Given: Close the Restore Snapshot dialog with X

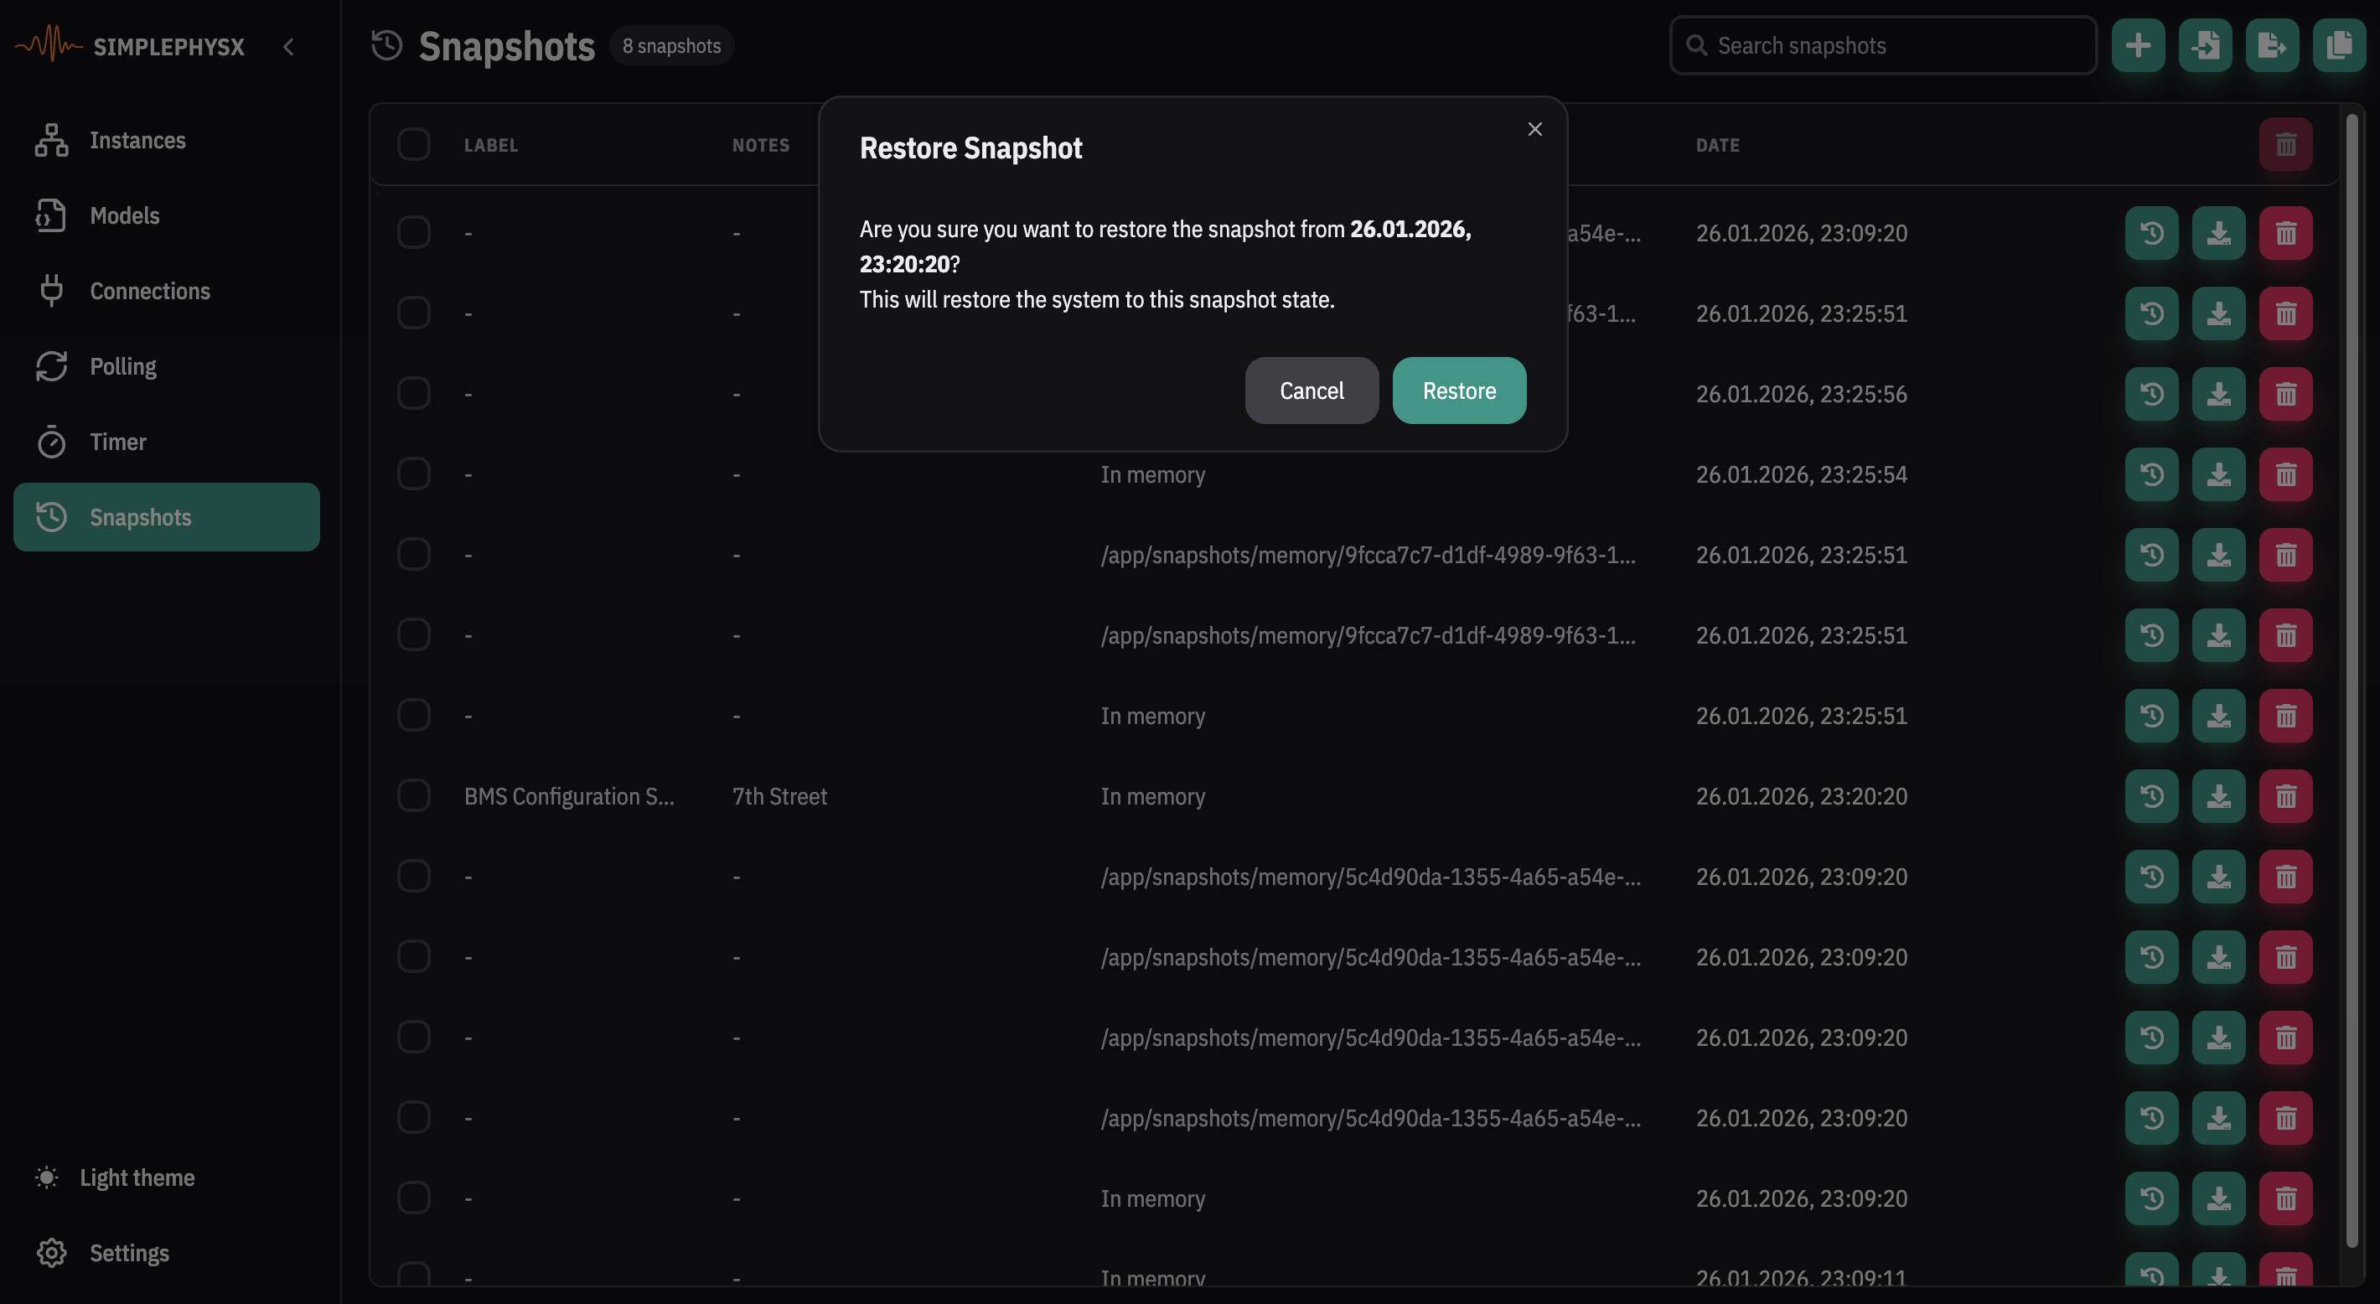Looking at the screenshot, I should pyautogui.click(x=1534, y=129).
